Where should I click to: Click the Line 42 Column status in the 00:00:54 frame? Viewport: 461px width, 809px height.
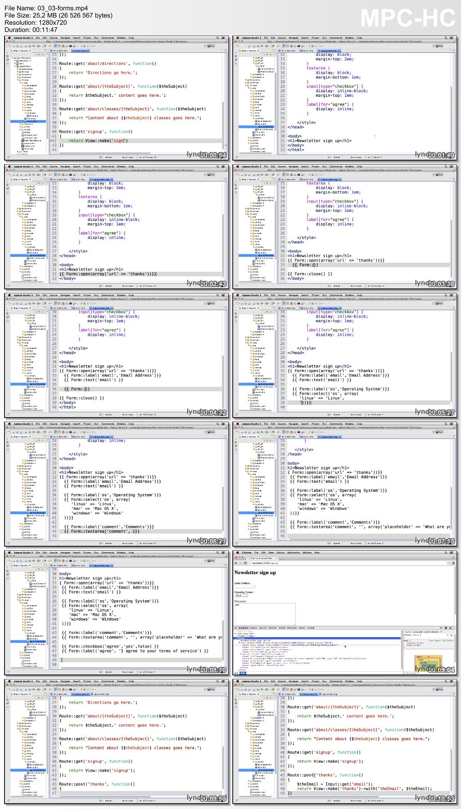pyautogui.click(x=148, y=157)
